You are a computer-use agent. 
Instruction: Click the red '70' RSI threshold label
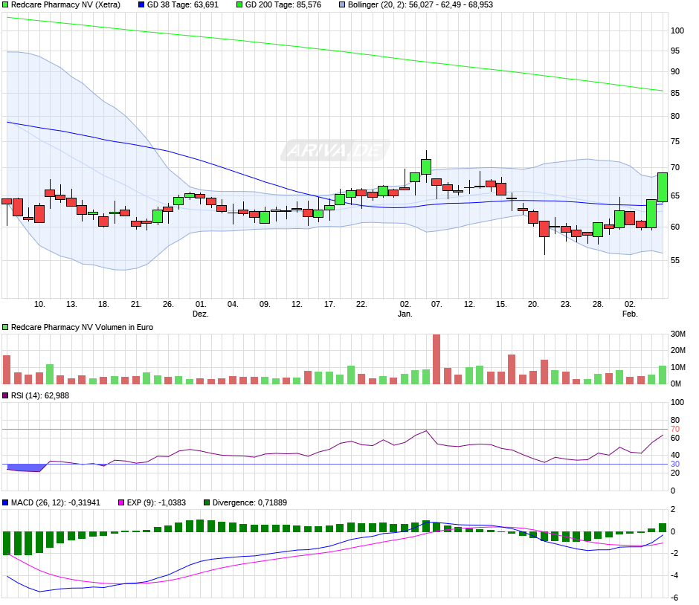(x=675, y=429)
